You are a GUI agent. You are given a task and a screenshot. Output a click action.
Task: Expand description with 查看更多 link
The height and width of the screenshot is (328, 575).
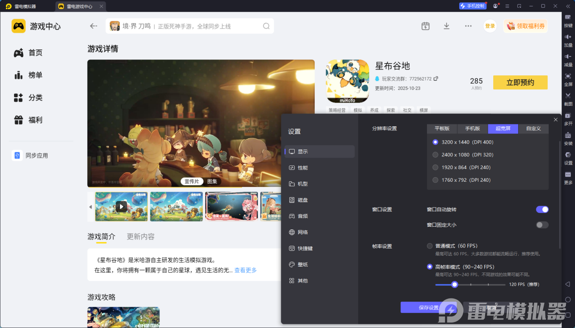tap(245, 270)
